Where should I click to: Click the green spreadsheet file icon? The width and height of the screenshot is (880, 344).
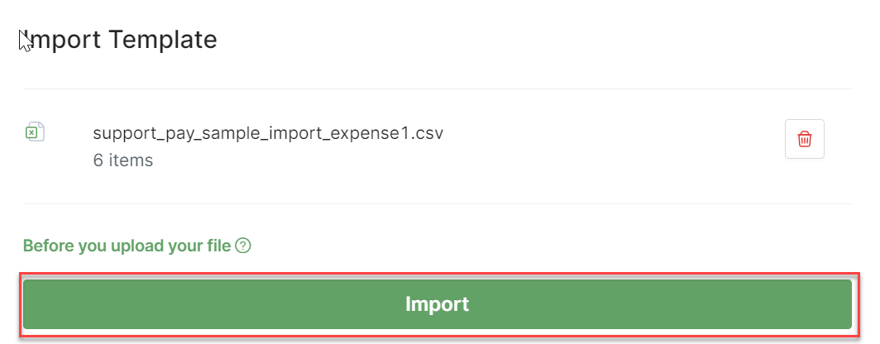(34, 132)
